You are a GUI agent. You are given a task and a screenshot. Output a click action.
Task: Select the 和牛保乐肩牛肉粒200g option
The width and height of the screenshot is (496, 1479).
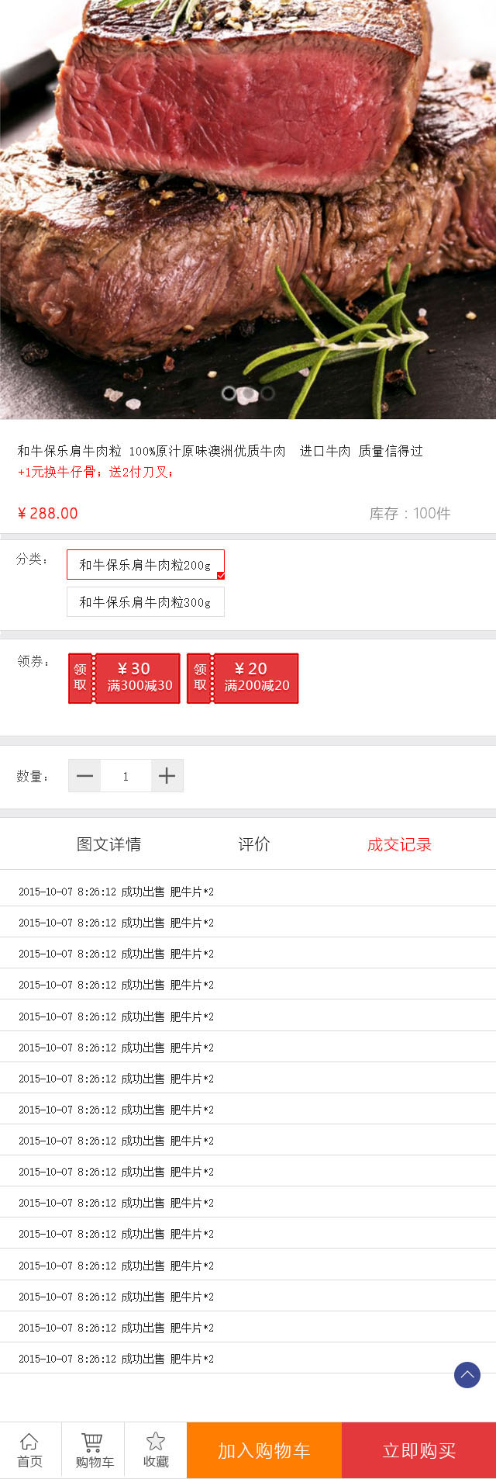coord(146,565)
